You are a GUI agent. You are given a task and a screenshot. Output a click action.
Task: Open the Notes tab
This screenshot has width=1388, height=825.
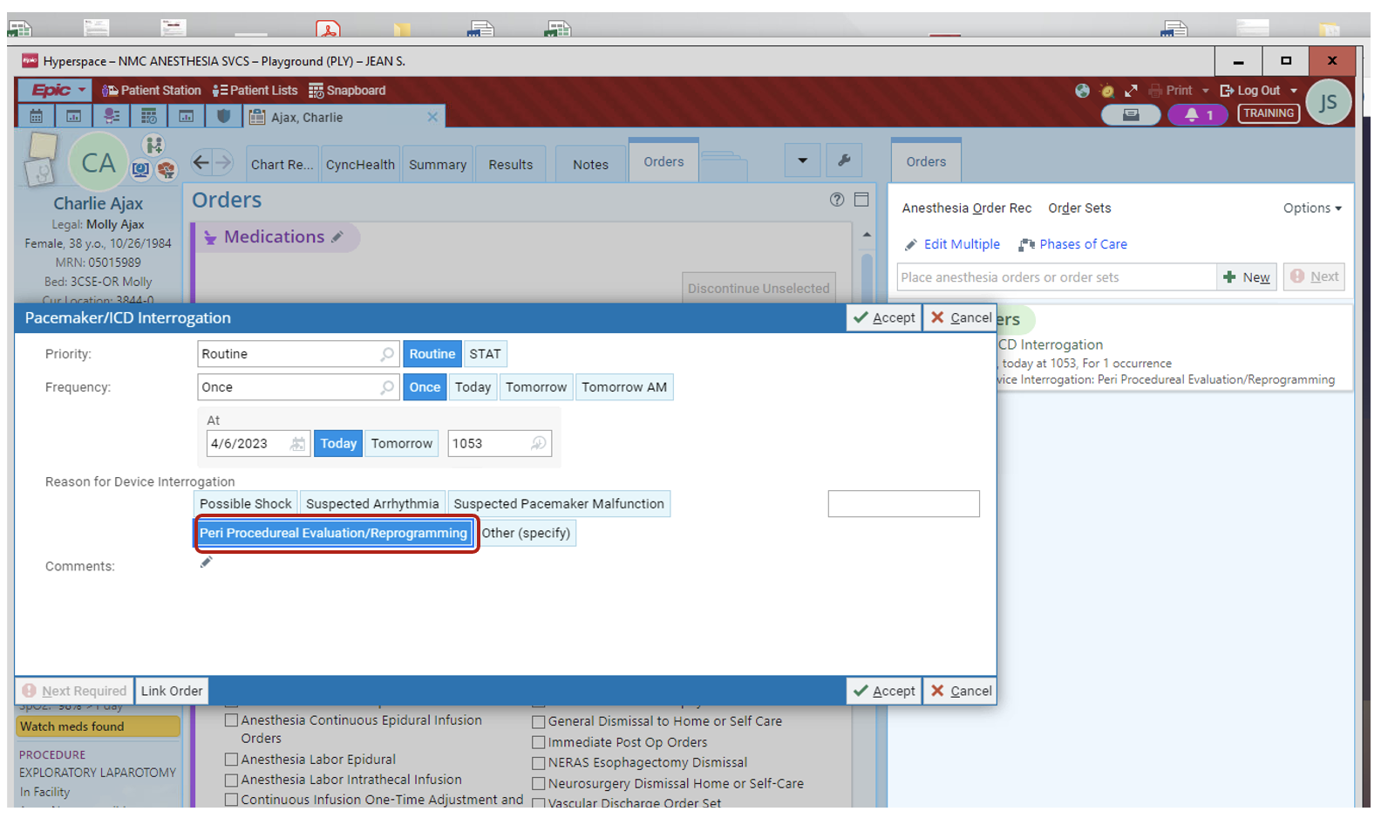pos(590,165)
